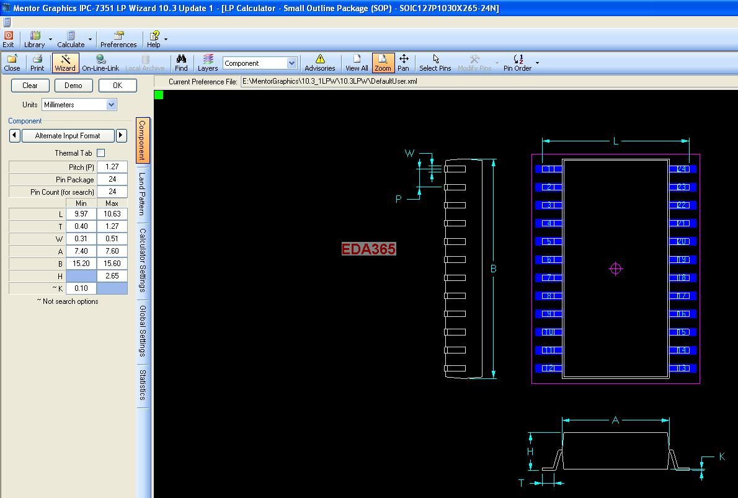The height and width of the screenshot is (498, 738).
Task: Expand the Pin Order dropdown arrow
Action: [x=537, y=63]
